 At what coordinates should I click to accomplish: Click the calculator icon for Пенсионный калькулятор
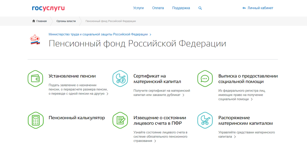click(x=35, y=120)
